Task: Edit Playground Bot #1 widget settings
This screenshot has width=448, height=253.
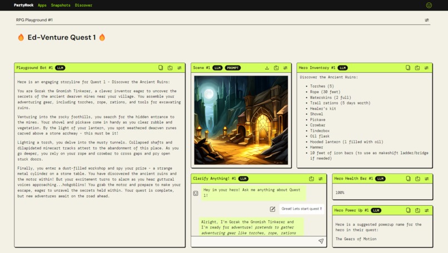Action: pyautogui.click(x=180, y=68)
